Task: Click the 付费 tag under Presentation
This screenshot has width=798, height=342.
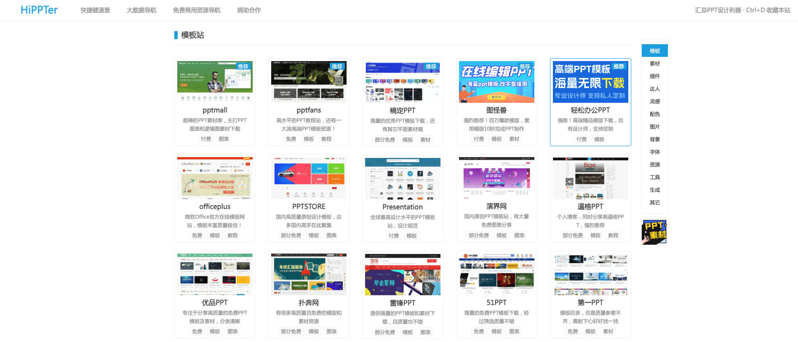Action: pos(394,236)
